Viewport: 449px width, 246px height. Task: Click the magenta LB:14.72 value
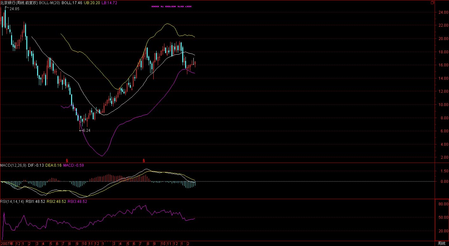(x=110, y=3)
